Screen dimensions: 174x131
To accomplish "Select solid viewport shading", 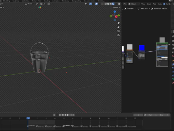I will point(108,4).
